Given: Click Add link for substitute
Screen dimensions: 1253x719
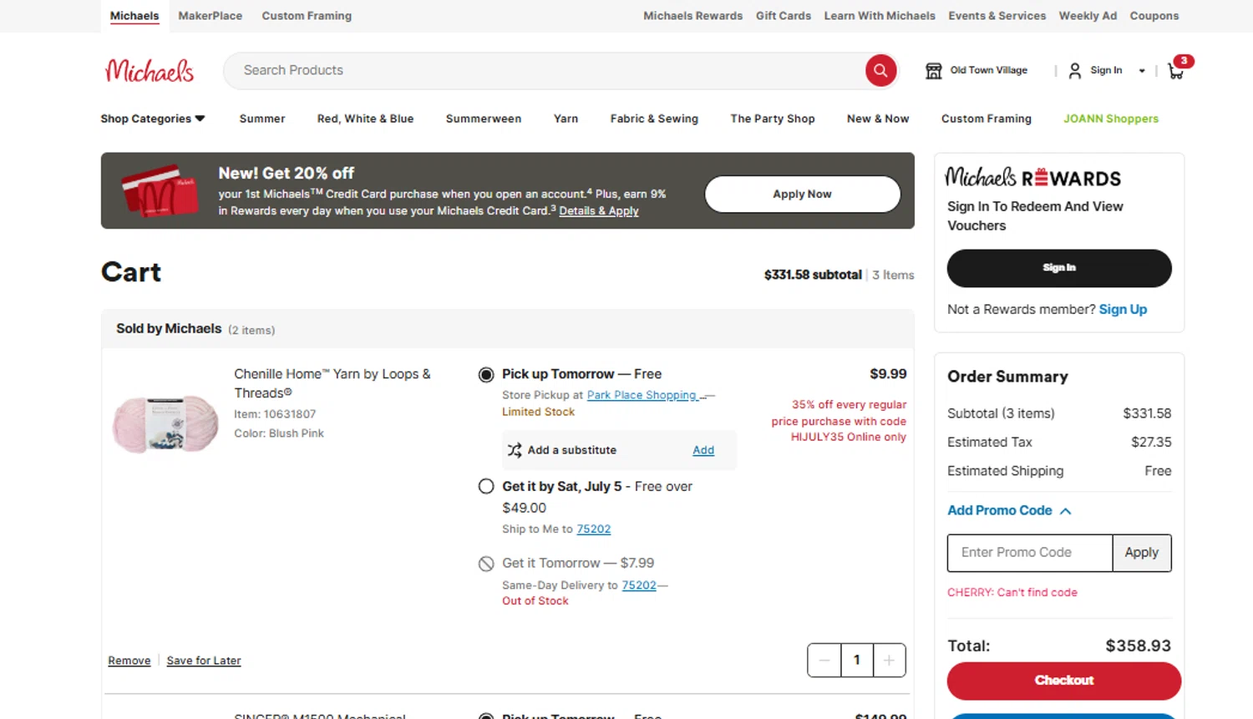Looking at the screenshot, I should pos(703,450).
